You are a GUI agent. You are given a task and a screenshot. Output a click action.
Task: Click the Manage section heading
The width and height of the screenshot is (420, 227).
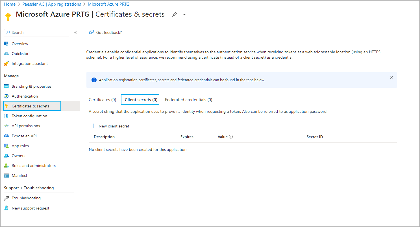coord(11,76)
